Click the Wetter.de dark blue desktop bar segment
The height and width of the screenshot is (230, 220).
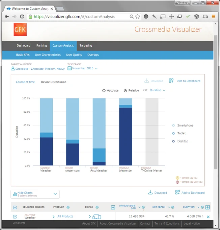click(x=126, y=137)
